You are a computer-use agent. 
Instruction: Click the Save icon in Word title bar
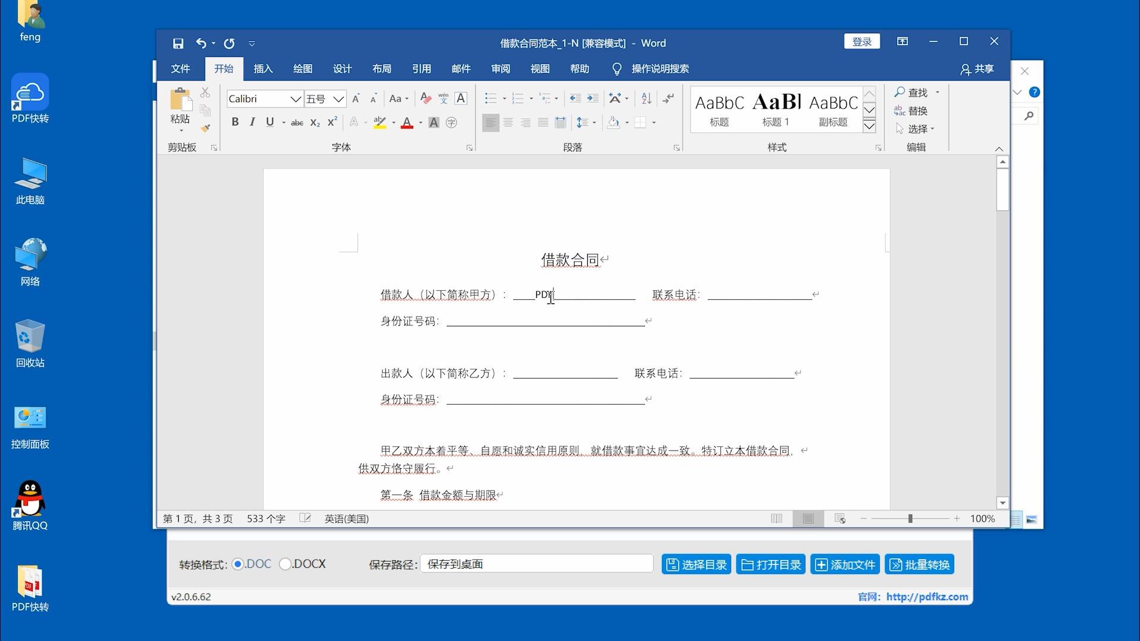178,43
